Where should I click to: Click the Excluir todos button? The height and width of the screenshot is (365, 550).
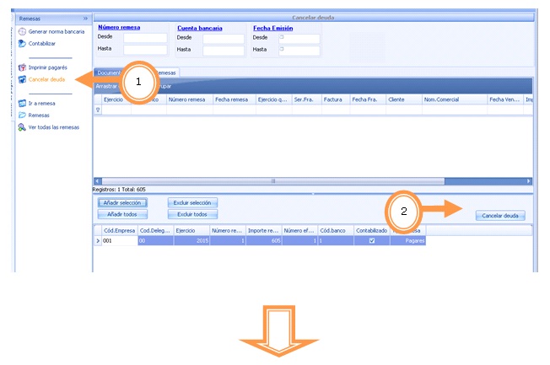(192, 214)
